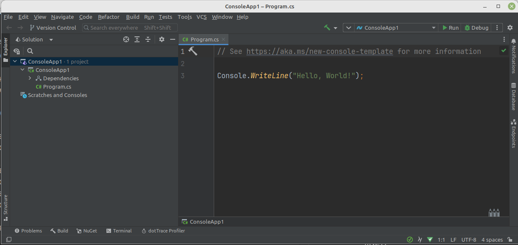Click the hammer gutter icon on line 1
Screen dimensions: 518x245
[x=193, y=51]
